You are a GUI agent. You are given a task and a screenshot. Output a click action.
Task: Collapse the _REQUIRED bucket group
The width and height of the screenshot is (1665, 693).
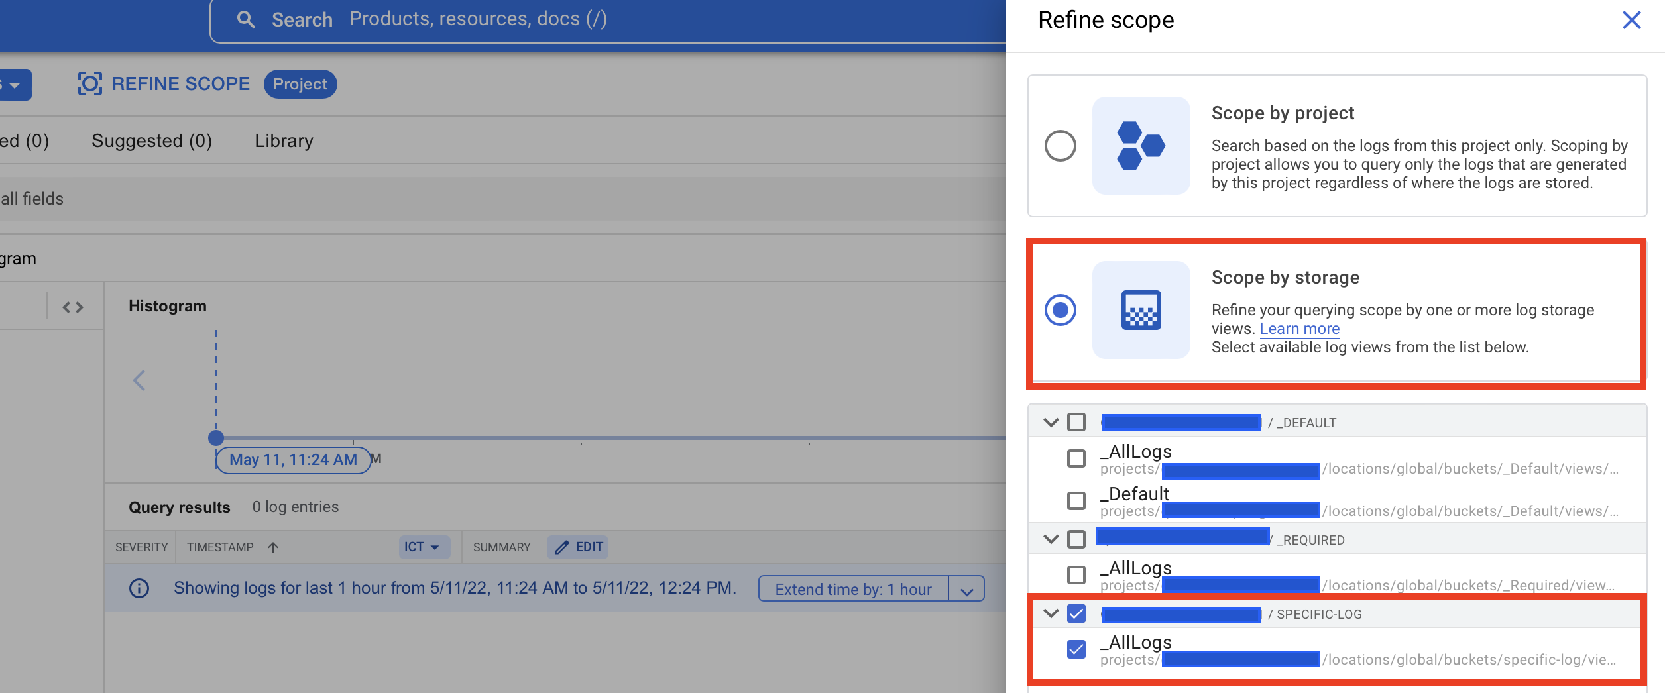pos(1051,539)
